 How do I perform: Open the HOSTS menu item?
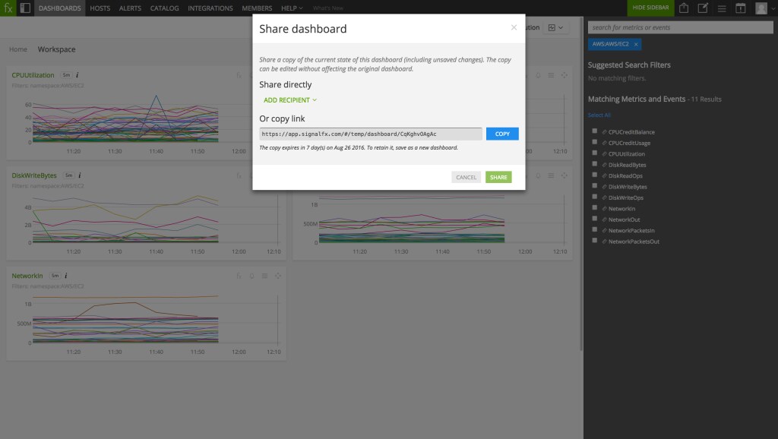pyautogui.click(x=100, y=8)
